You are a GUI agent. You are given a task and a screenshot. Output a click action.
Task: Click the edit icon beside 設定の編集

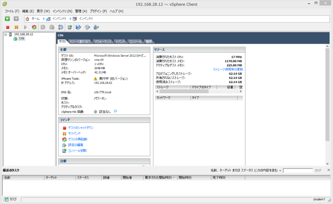[64, 145]
